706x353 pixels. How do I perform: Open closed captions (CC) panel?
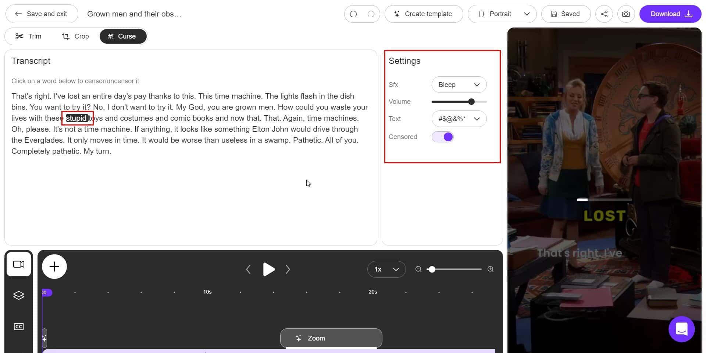tap(18, 326)
